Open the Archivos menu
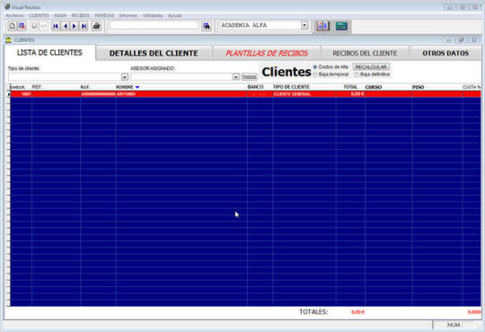This screenshot has height=332, width=485. point(15,15)
